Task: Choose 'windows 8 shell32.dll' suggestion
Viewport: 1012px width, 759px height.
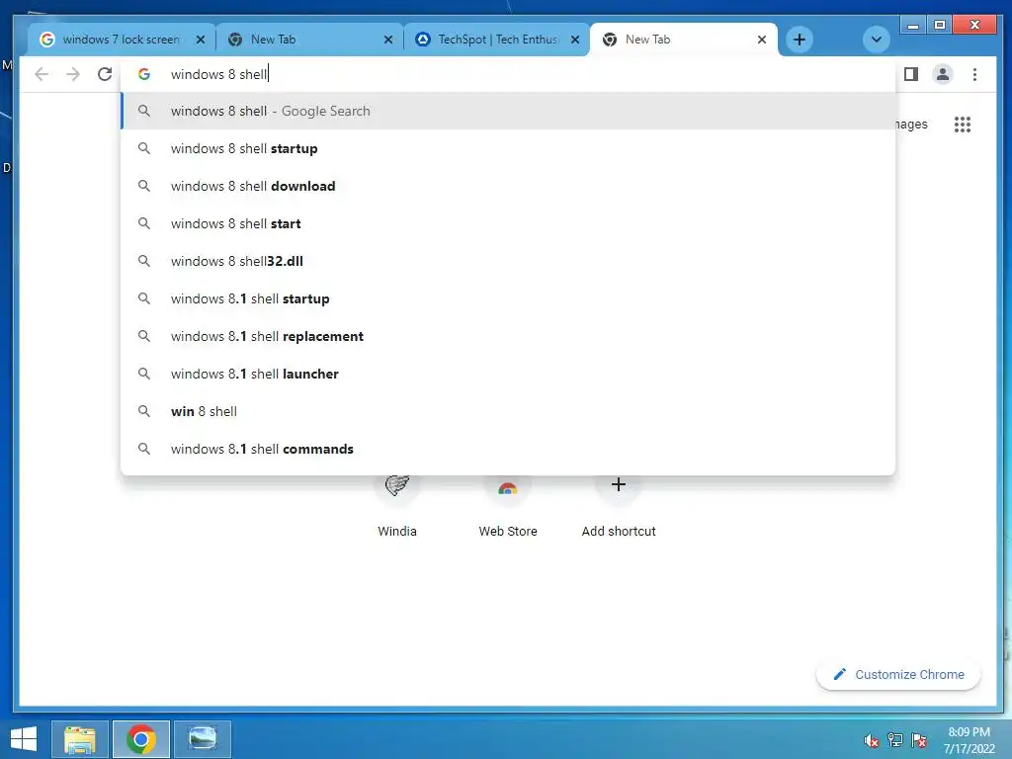Action: tap(508, 261)
